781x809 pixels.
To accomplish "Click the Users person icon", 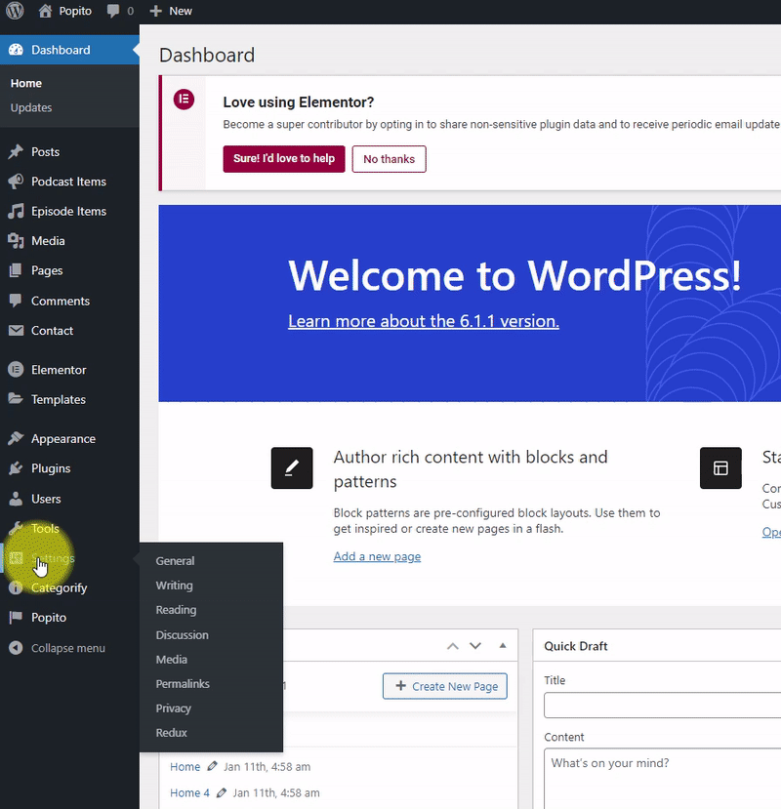I will (16, 499).
